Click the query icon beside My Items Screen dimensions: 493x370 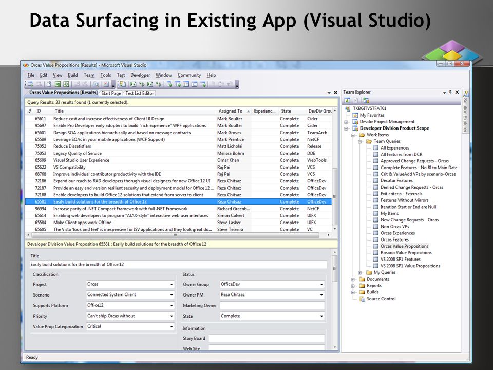(375, 213)
